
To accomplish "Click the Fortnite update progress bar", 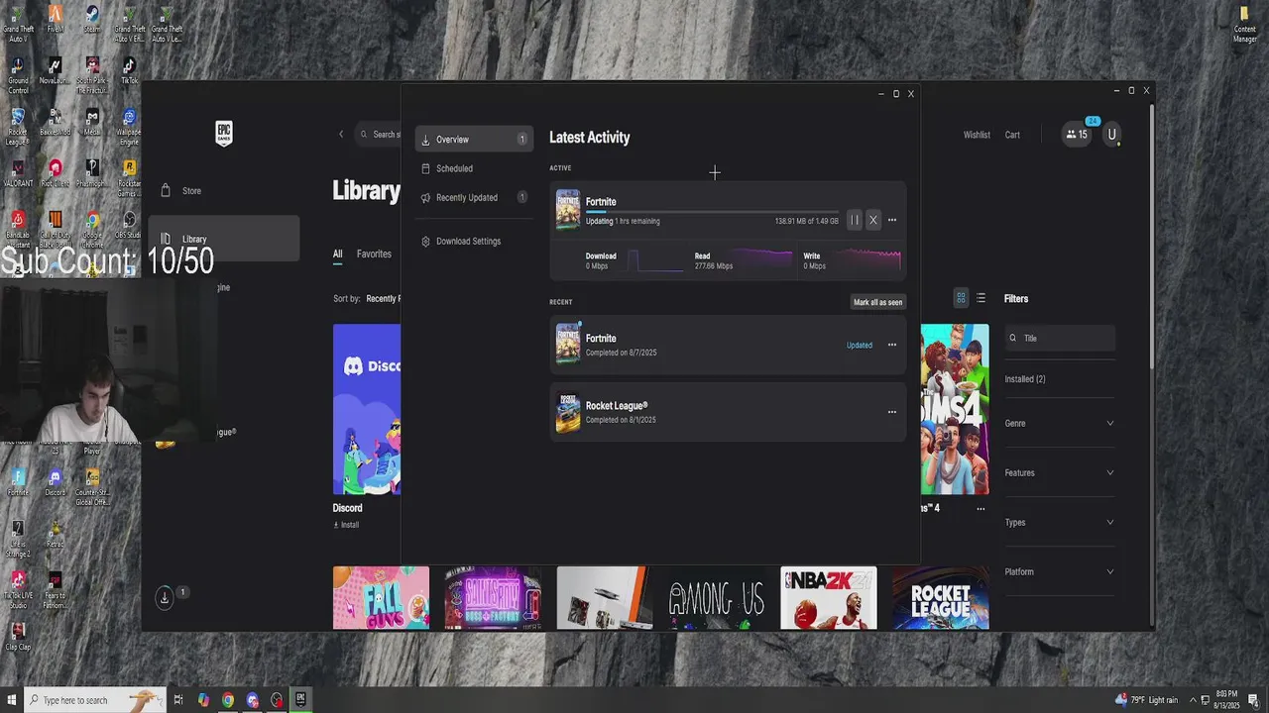I will [712, 212].
